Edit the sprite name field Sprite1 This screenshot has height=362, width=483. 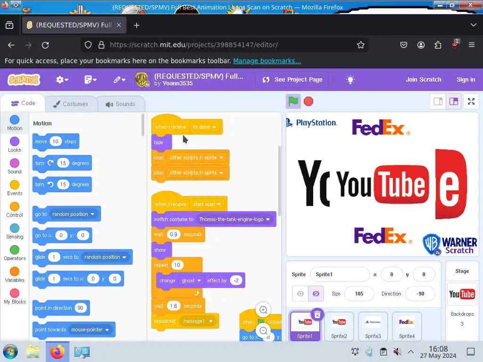click(340, 274)
